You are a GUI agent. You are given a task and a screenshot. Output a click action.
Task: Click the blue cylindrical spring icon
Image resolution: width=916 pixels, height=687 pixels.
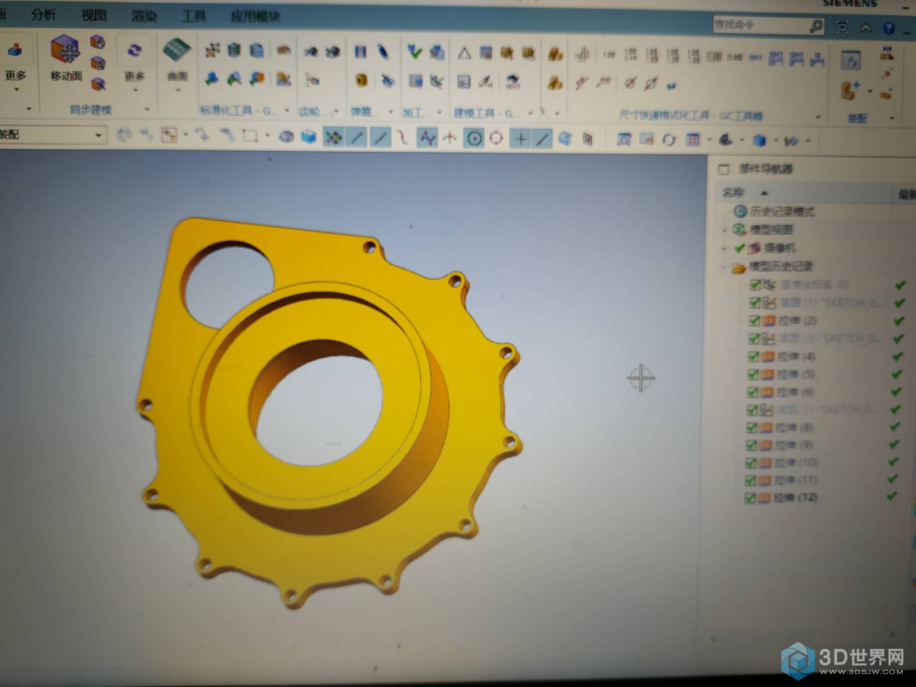click(361, 52)
